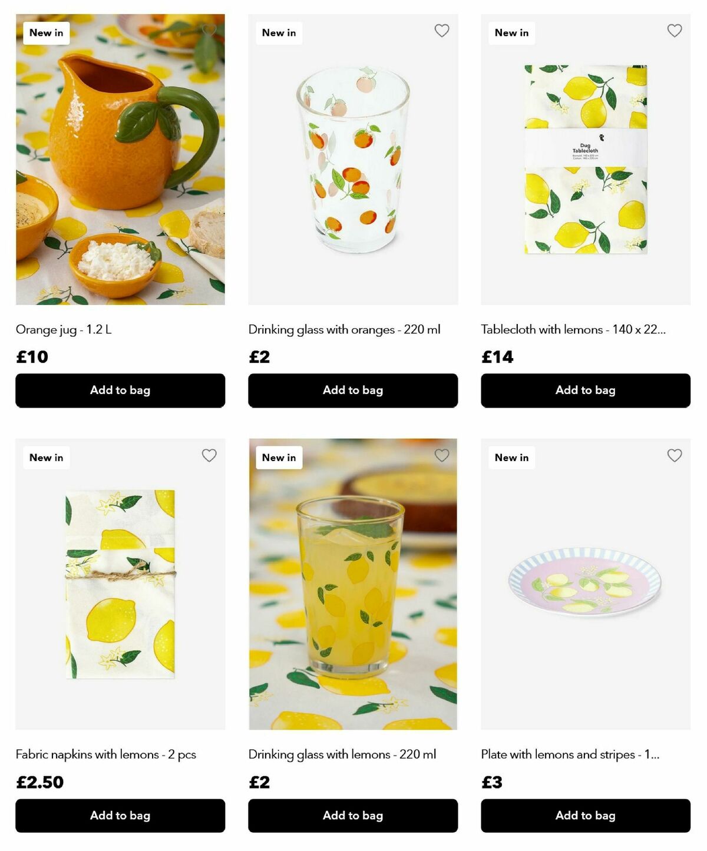
Task: Click the heart icon on Drinking glass with oranges
Action: 442,31
